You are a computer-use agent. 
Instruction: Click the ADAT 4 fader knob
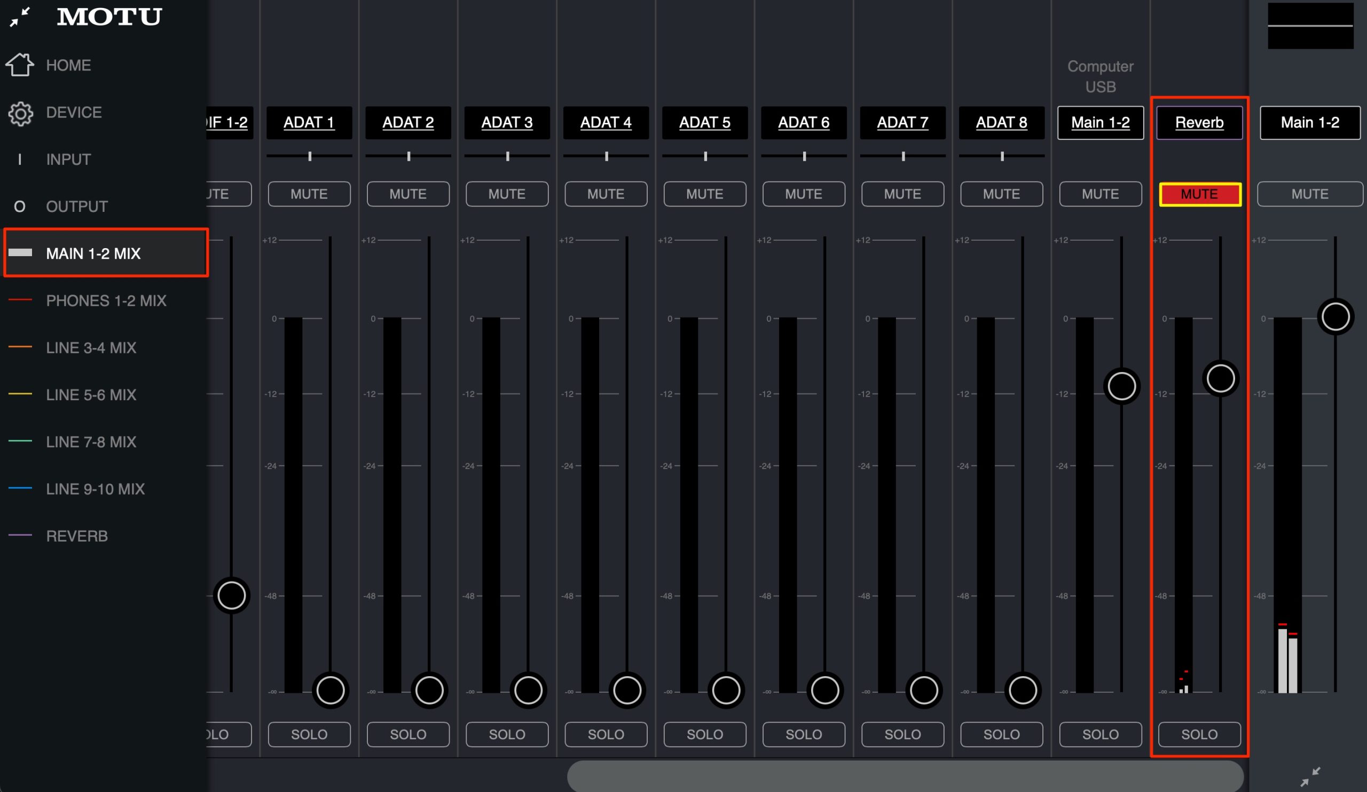(x=627, y=691)
